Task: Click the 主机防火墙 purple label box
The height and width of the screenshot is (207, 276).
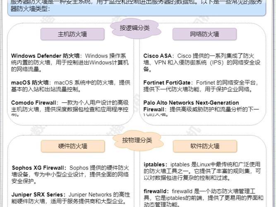Action: pos(72,34)
